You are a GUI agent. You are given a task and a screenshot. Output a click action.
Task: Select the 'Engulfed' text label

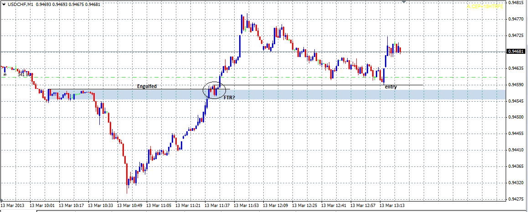point(147,86)
